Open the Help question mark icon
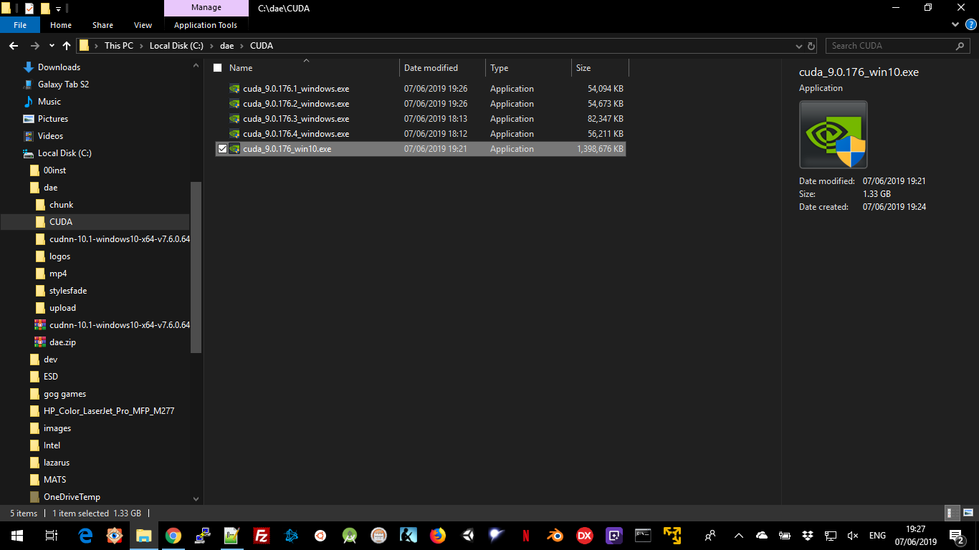The width and height of the screenshot is (979, 550). point(970,24)
